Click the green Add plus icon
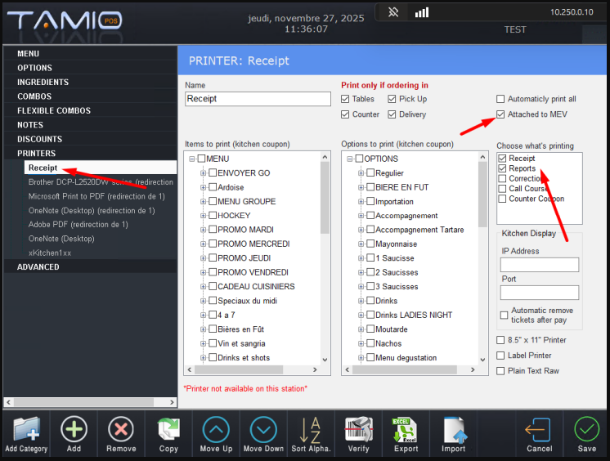Image resolution: width=610 pixels, height=461 pixels. 74,429
